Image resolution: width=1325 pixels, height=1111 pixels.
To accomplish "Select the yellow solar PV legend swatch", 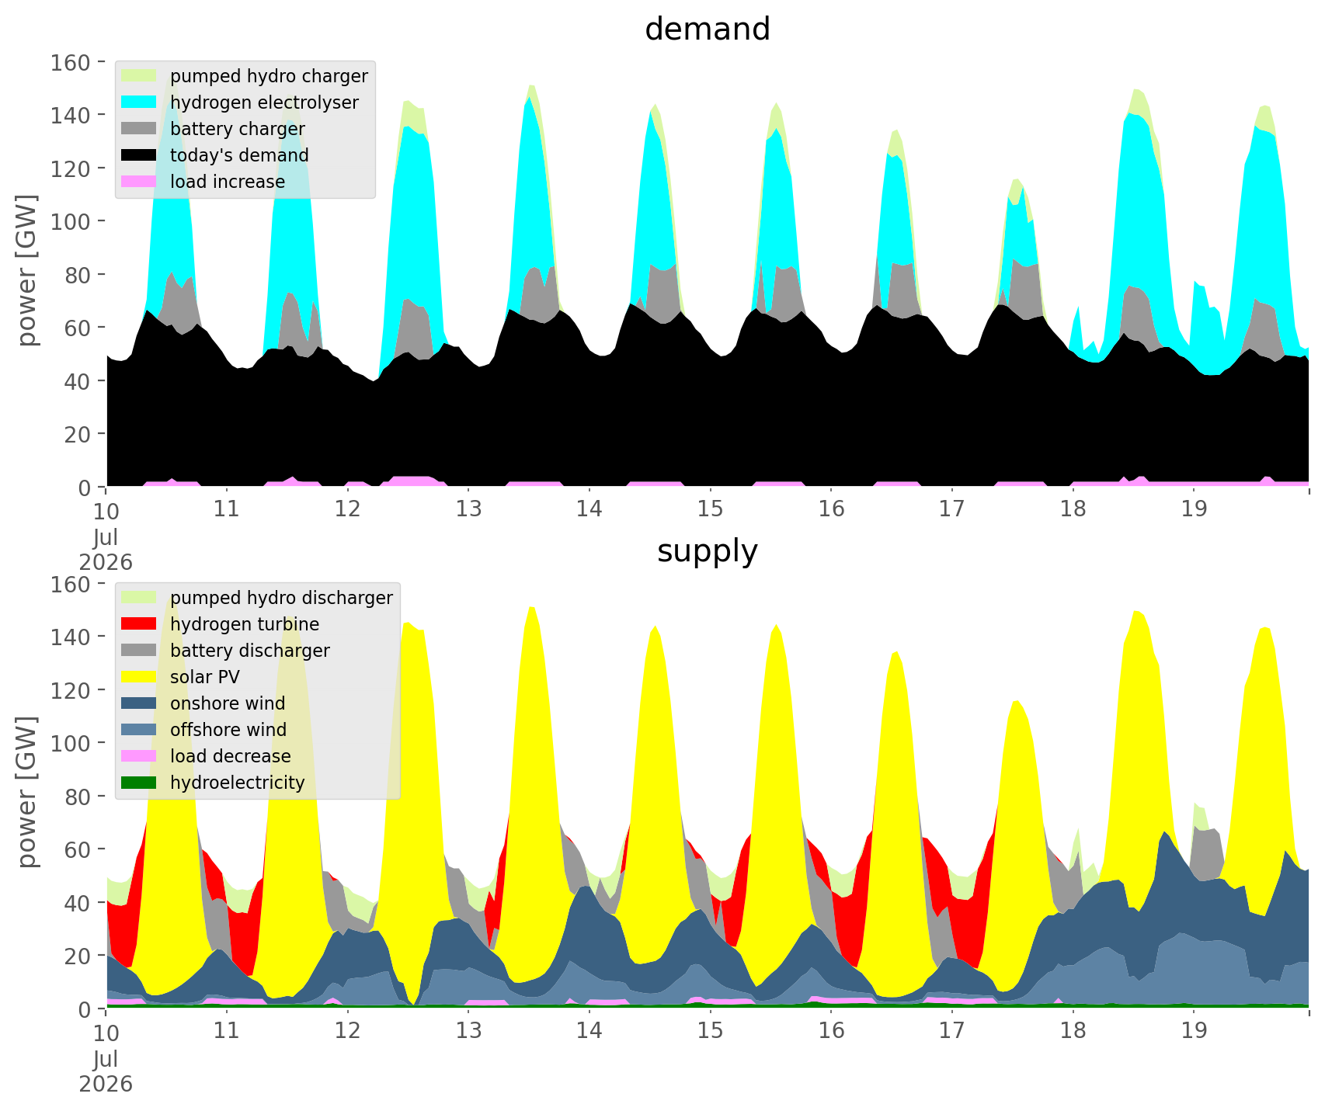I will pos(140,677).
